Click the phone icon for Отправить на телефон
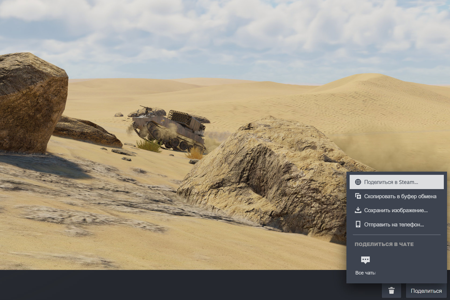450x300 pixels. coord(358,224)
